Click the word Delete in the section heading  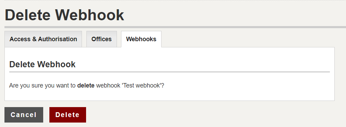tap(22, 64)
